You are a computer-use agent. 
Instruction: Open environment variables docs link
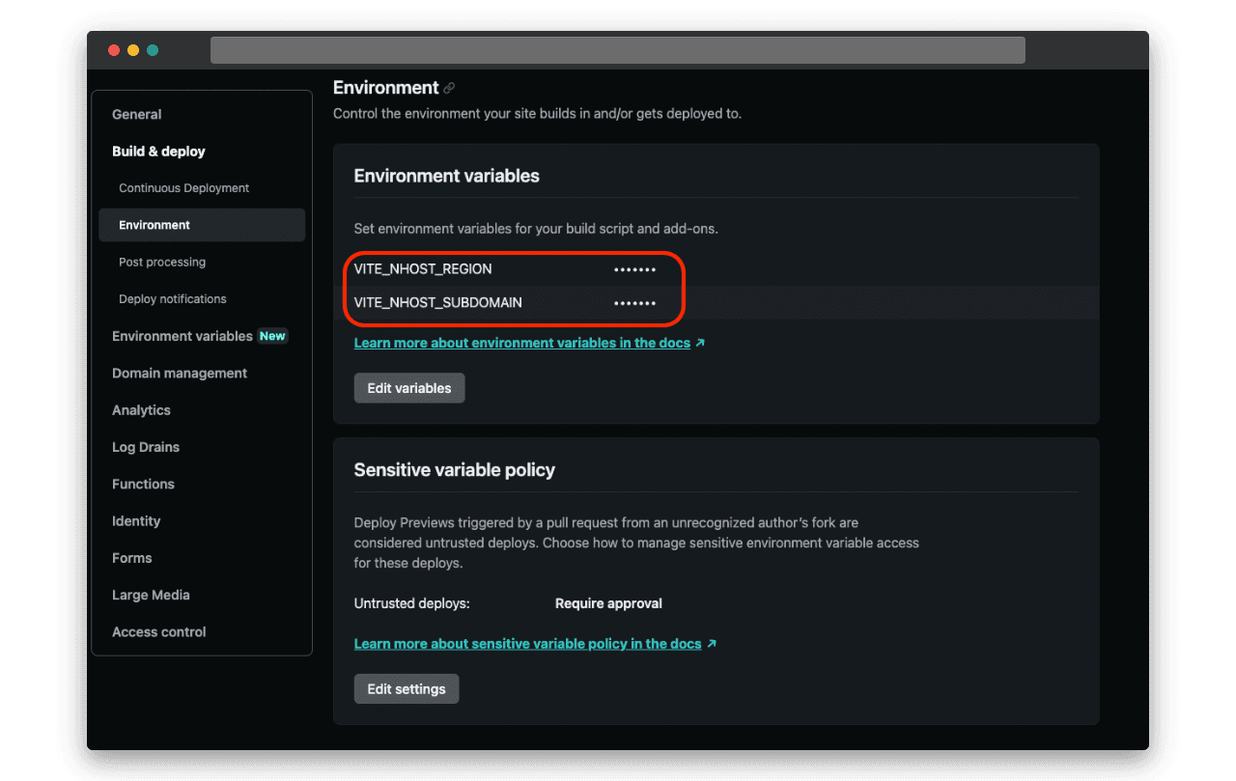(x=522, y=343)
